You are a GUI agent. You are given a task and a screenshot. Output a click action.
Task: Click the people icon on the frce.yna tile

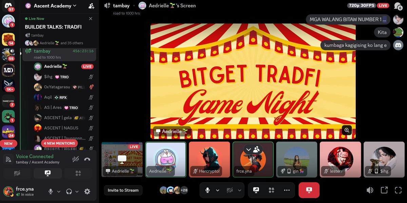point(256,149)
